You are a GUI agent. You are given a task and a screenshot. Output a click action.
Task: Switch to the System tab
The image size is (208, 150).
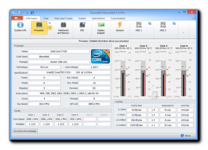pyautogui.click(x=82, y=18)
